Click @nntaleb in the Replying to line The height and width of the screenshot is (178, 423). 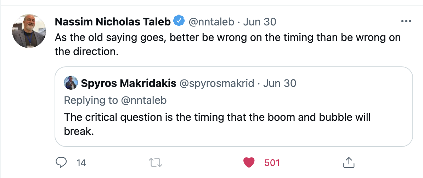pos(143,100)
